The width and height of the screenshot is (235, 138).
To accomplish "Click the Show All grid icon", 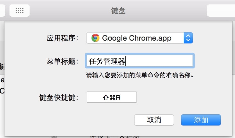I will (20, 11).
